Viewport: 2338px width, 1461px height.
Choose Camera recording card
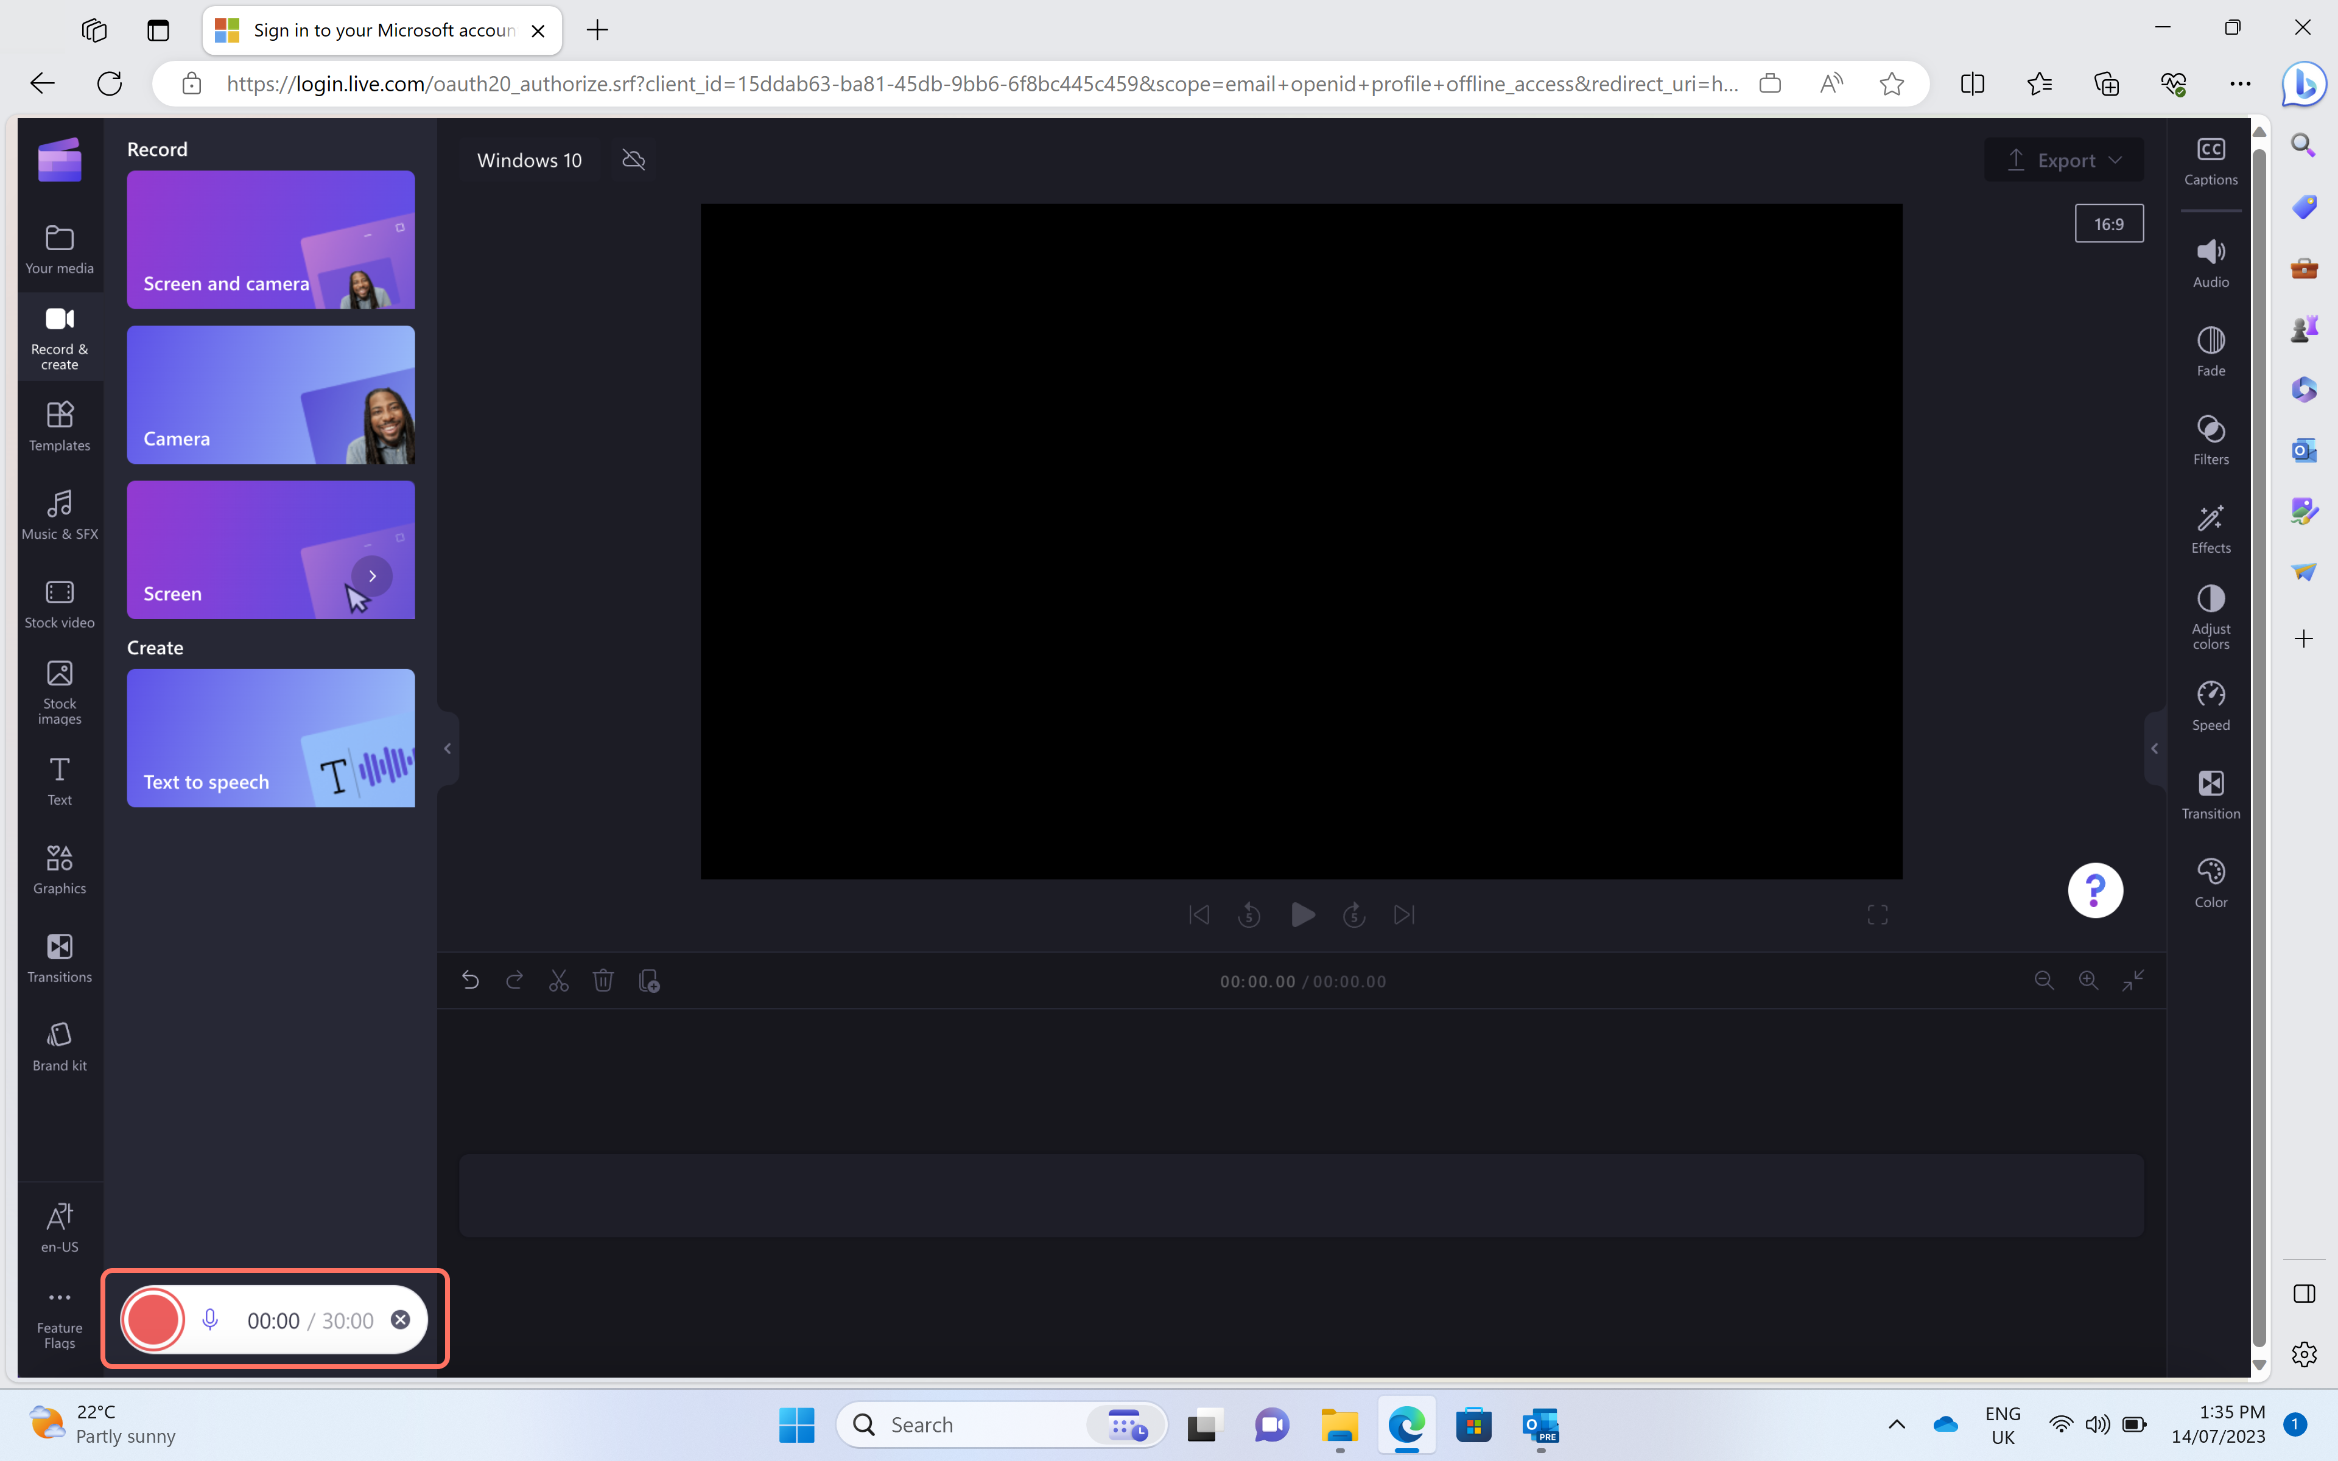click(x=270, y=394)
